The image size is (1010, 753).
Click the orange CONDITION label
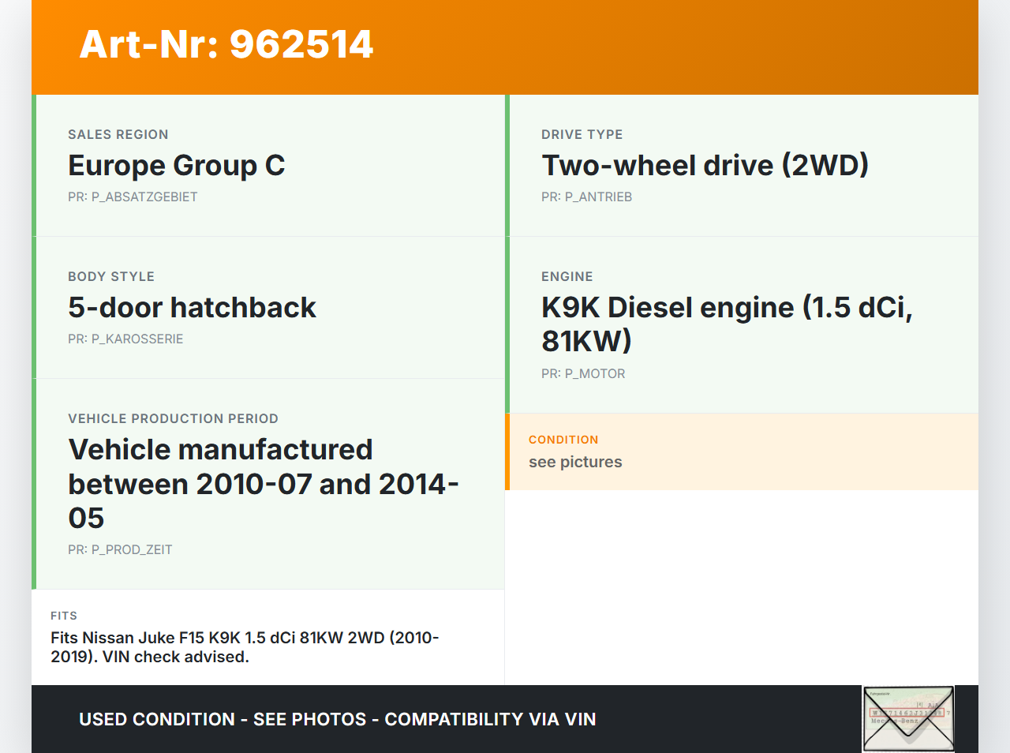coord(563,440)
